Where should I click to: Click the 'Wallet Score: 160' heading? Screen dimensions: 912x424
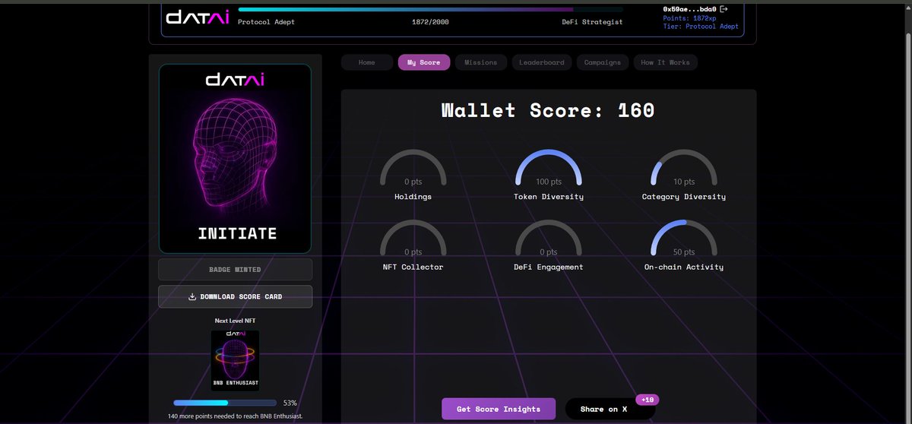[549, 110]
